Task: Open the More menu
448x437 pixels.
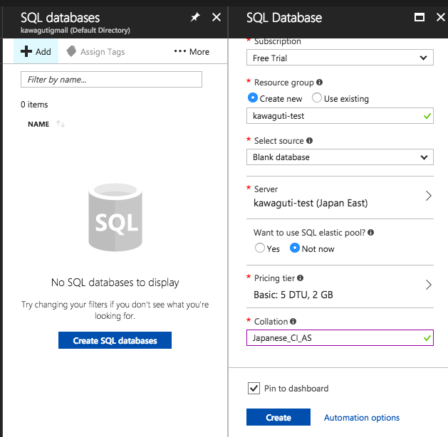Action: click(x=192, y=51)
